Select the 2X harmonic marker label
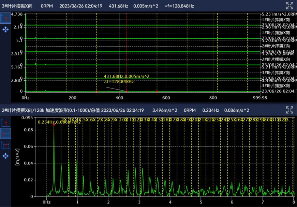Viewport: 297px width, 207px height. coord(63,120)
